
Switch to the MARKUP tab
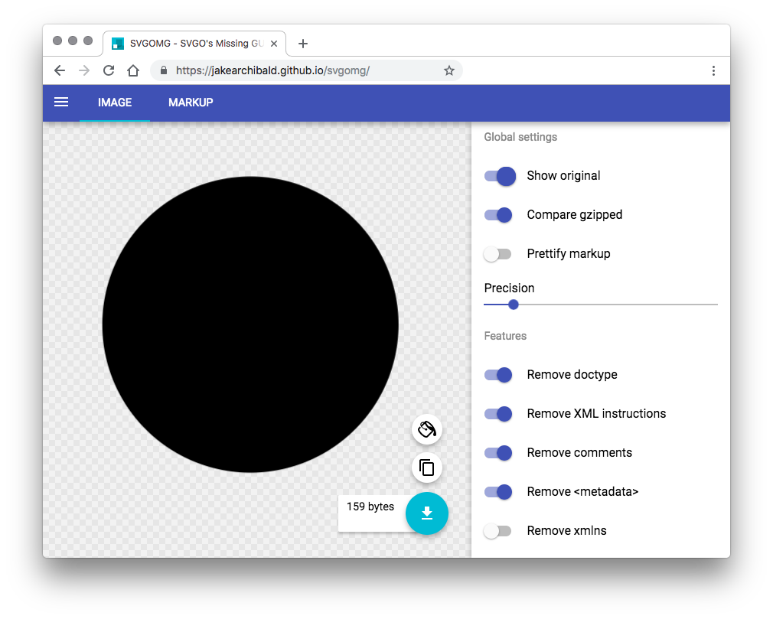(191, 102)
